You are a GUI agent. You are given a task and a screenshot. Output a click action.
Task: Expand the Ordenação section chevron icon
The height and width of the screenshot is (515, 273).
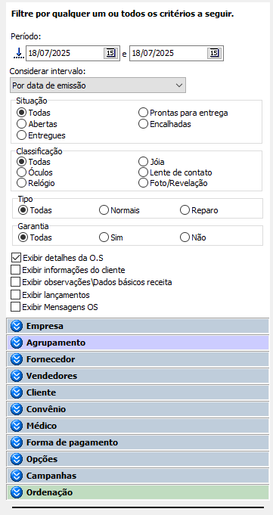17,492
